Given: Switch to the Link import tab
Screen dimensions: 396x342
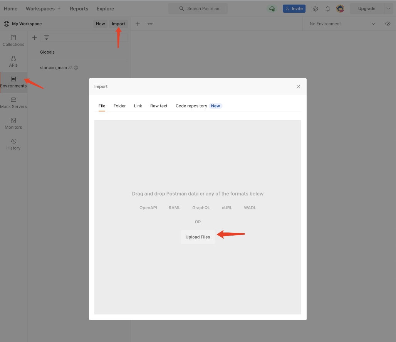Looking at the screenshot, I should (x=138, y=106).
